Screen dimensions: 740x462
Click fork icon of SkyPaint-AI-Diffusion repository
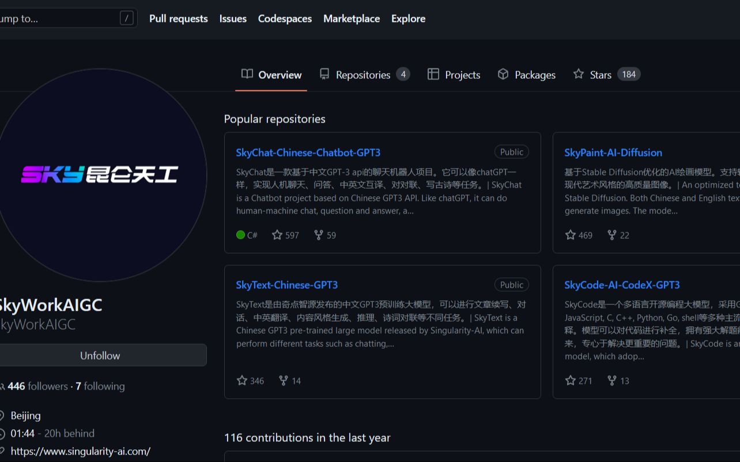coord(611,235)
